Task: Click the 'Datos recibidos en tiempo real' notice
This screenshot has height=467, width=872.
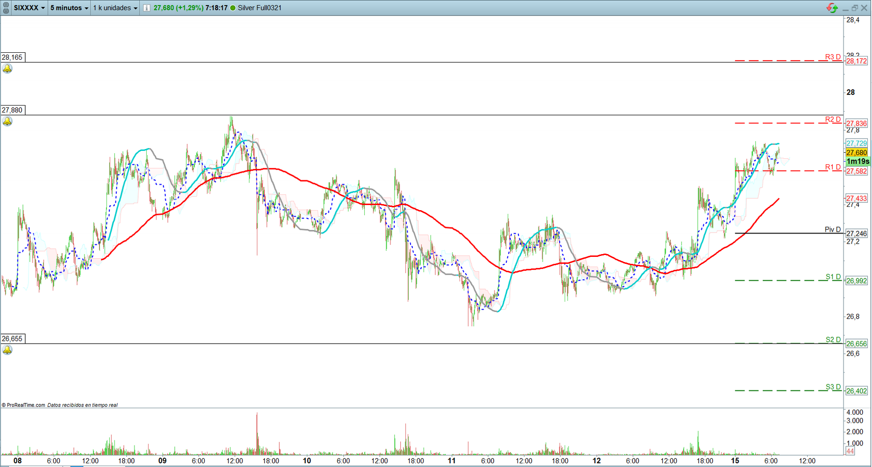Action: point(83,405)
